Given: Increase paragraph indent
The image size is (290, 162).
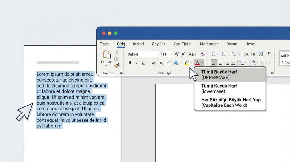Looking at the screenshot, I should click(253, 54).
